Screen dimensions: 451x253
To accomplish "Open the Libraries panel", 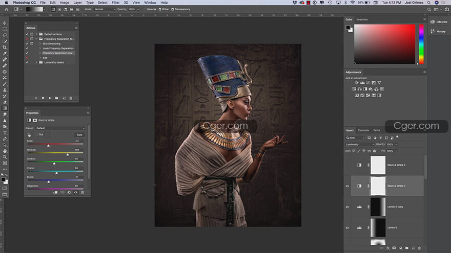I will [439, 22].
